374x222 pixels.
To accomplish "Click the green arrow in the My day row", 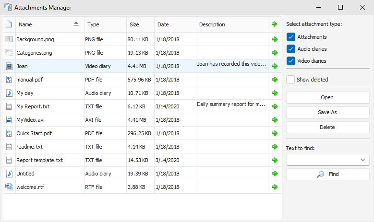I will pyautogui.click(x=275, y=93).
